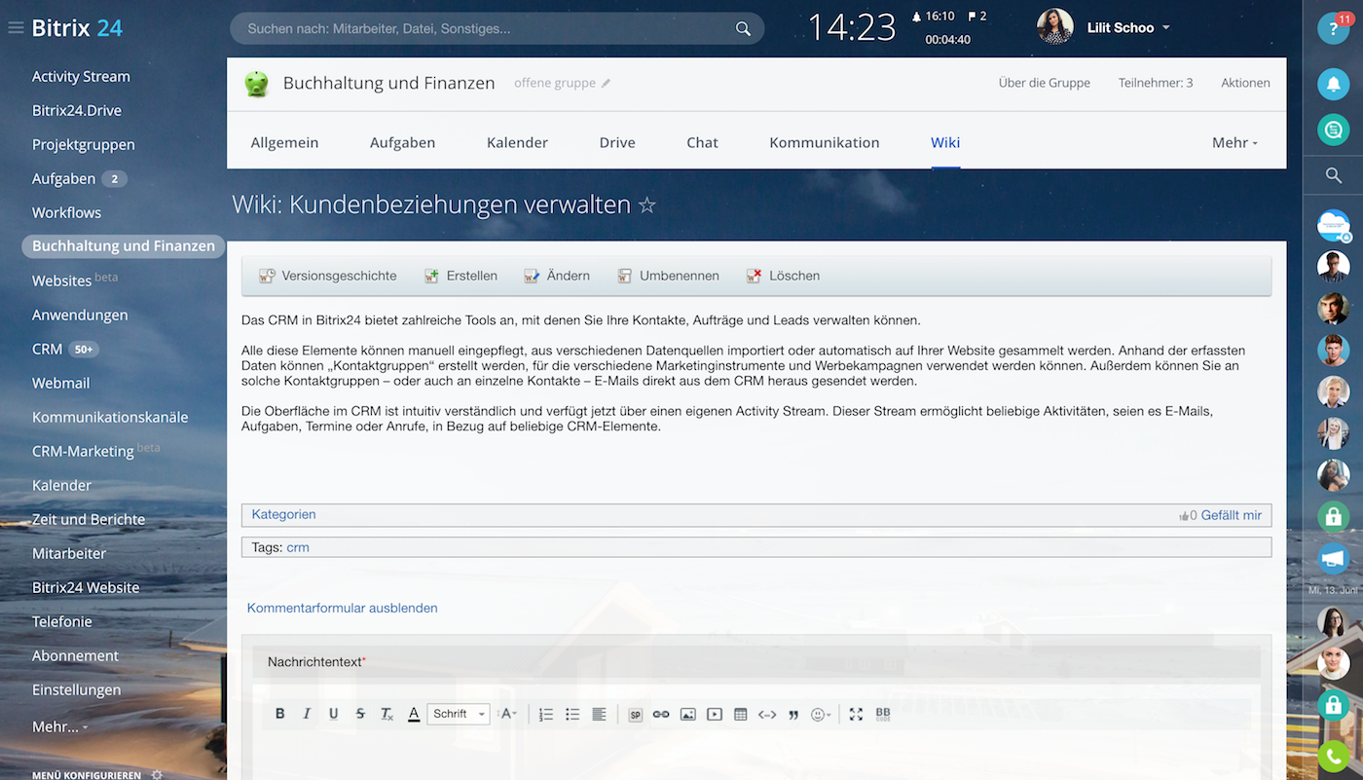Image resolution: width=1363 pixels, height=780 pixels.
Task: Open the Aktionen menu of the group
Action: point(1245,83)
